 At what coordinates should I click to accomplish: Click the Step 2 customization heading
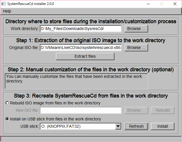pos(91,70)
